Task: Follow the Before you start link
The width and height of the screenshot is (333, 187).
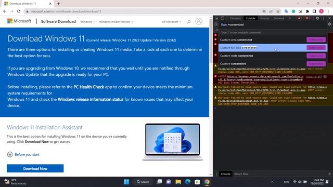Action: (27, 155)
